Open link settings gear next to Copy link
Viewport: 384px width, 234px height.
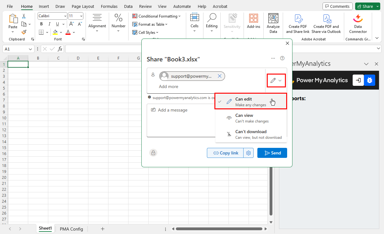click(x=249, y=153)
